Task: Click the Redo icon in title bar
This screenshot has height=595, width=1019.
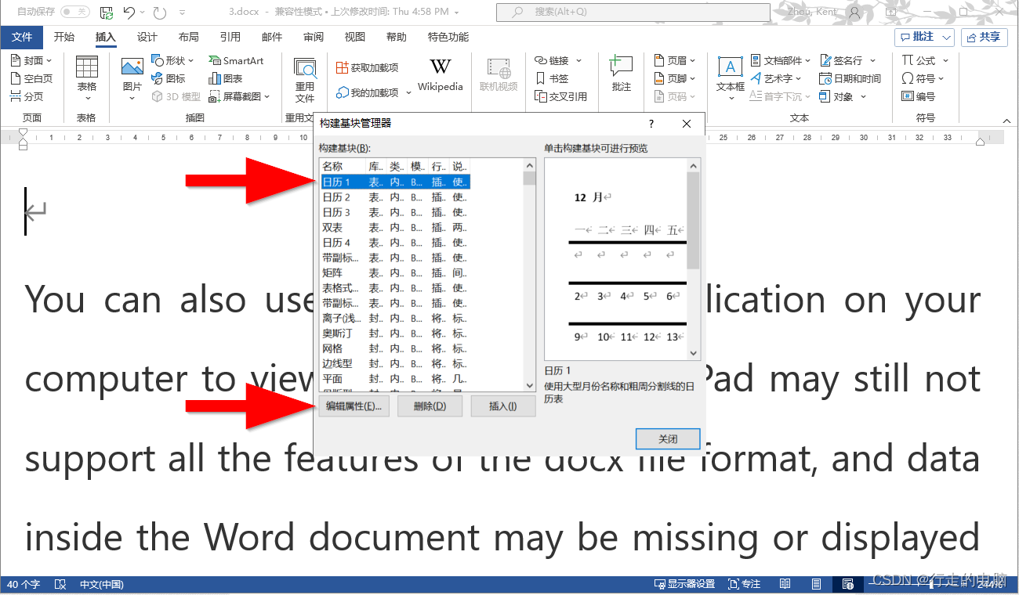Action: [x=159, y=12]
